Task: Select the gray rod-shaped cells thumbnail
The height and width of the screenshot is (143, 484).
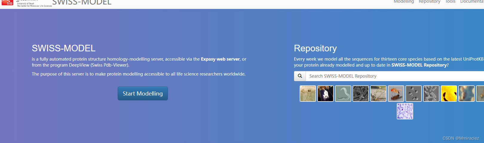Action: coord(431,94)
